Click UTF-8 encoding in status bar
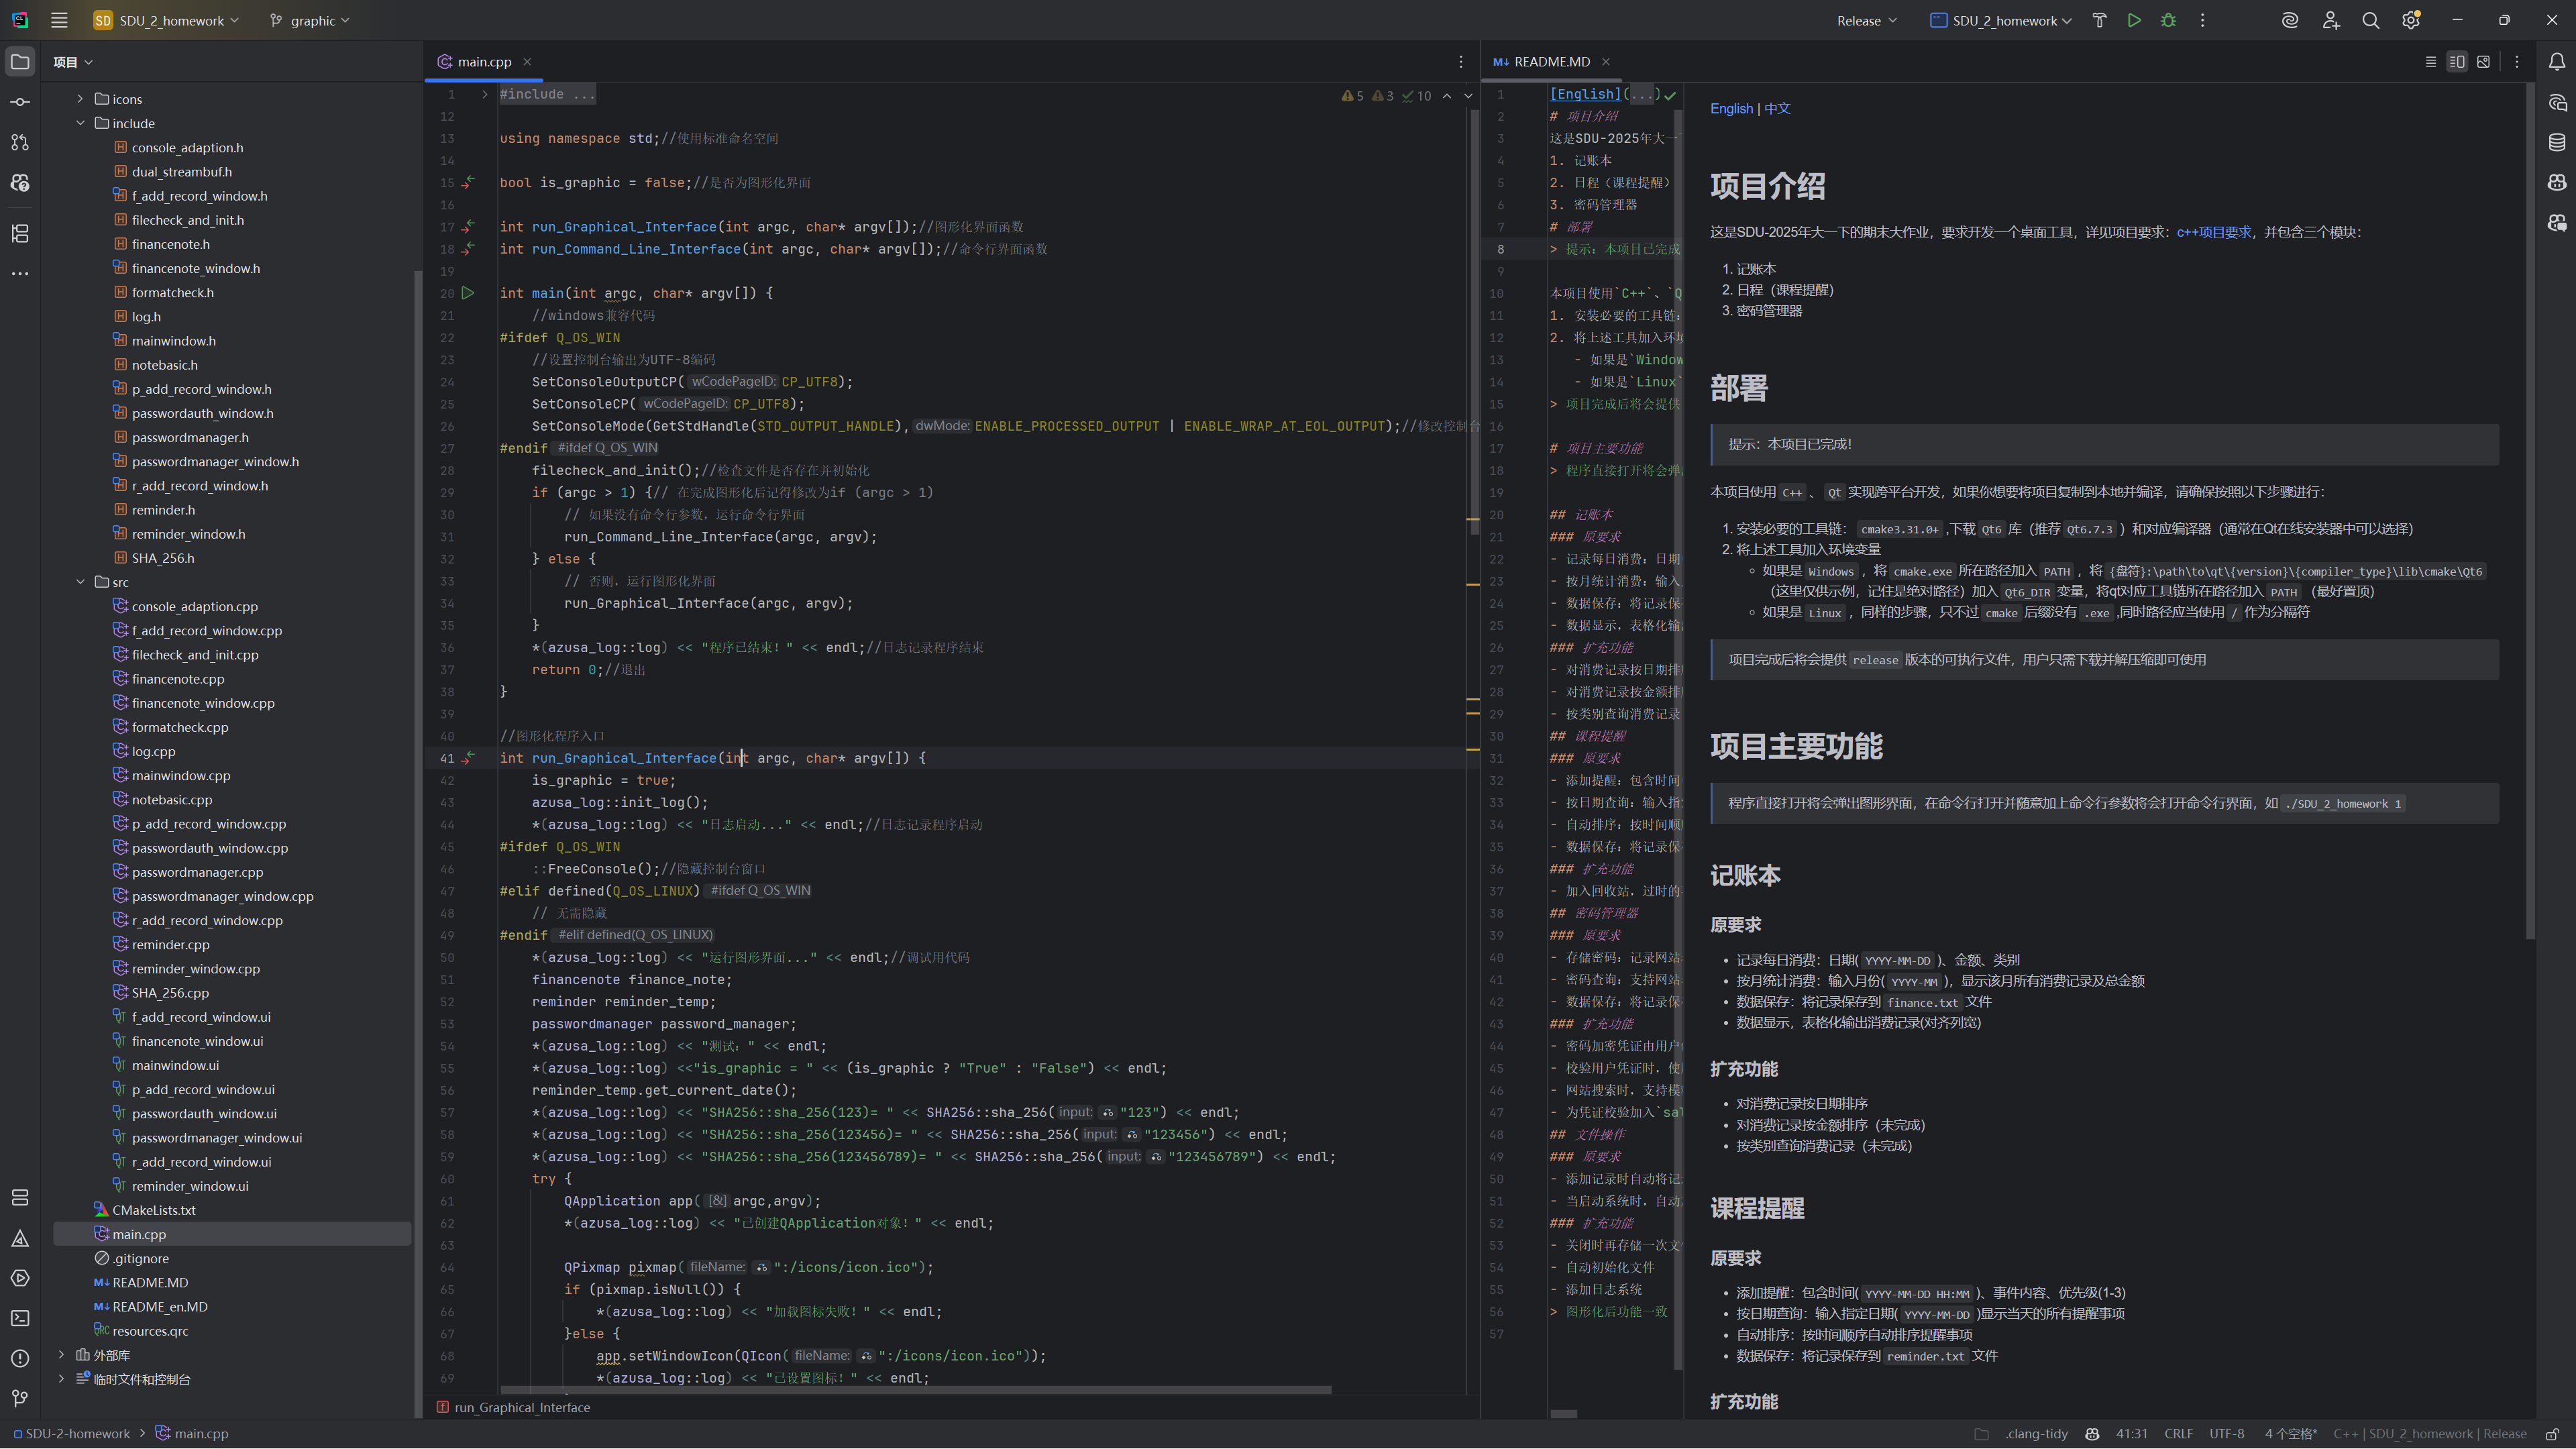Image resolution: width=2576 pixels, height=1449 pixels. [2226, 1433]
